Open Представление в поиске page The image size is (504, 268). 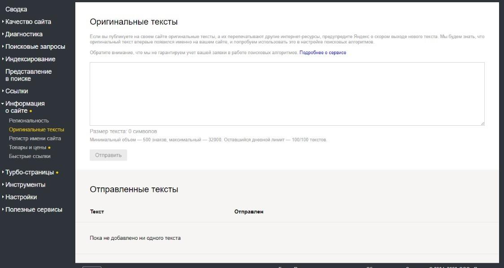28,75
